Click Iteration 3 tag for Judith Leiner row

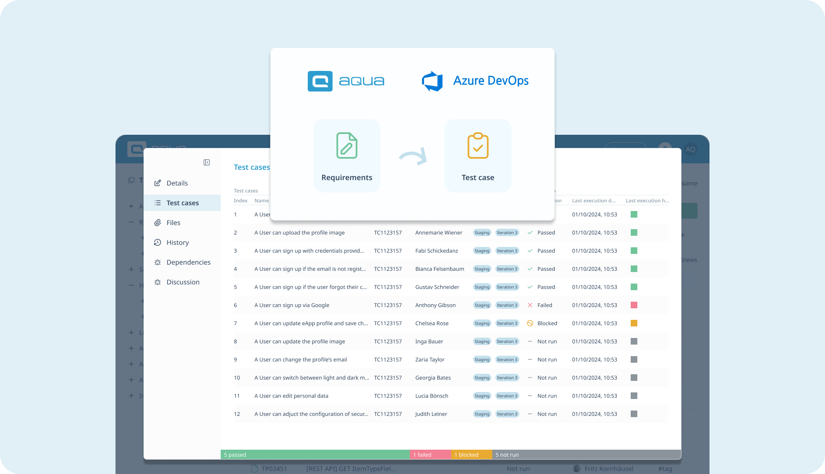[507, 414]
